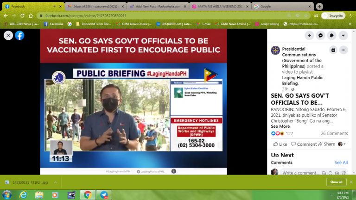Expand the Account dropdown arrow
Screen dimensions: 356x200
343,36
